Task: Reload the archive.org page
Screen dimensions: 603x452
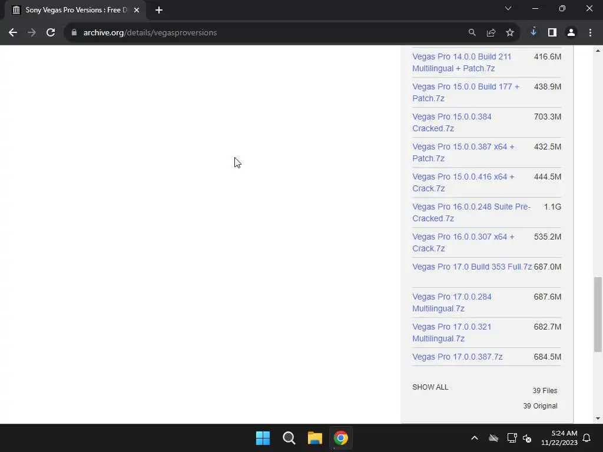Action: (x=51, y=33)
